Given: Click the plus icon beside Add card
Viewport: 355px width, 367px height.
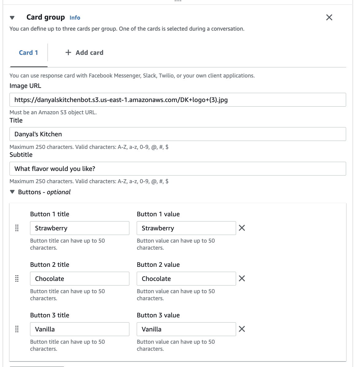Looking at the screenshot, I should (68, 52).
